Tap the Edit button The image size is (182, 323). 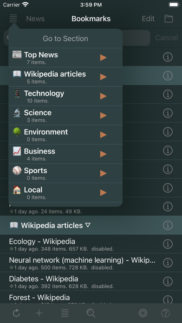point(148,19)
